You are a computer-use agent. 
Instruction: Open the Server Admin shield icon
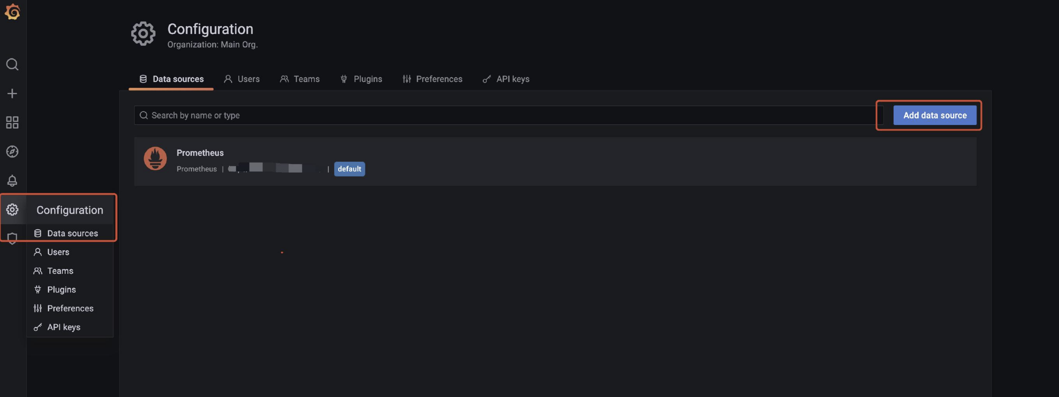[12, 238]
